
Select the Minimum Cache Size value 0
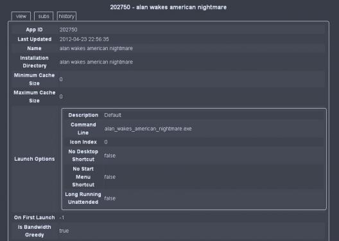point(61,79)
